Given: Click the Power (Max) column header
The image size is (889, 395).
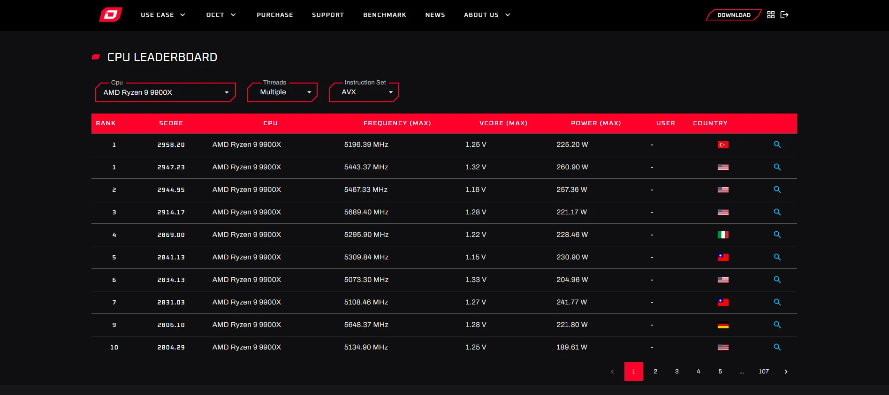Looking at the screenshot, I should (596, 123).
